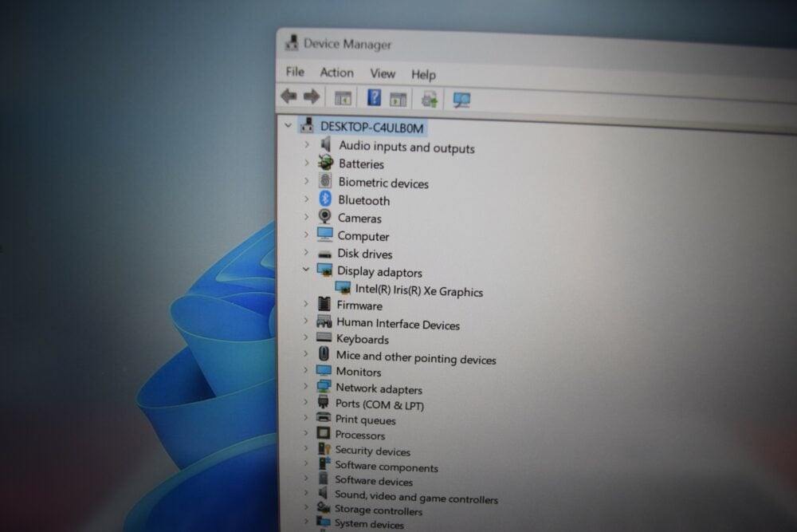
Task: Click Show/Hide Console Tree toolbar icon
Action: coord(343,97)
